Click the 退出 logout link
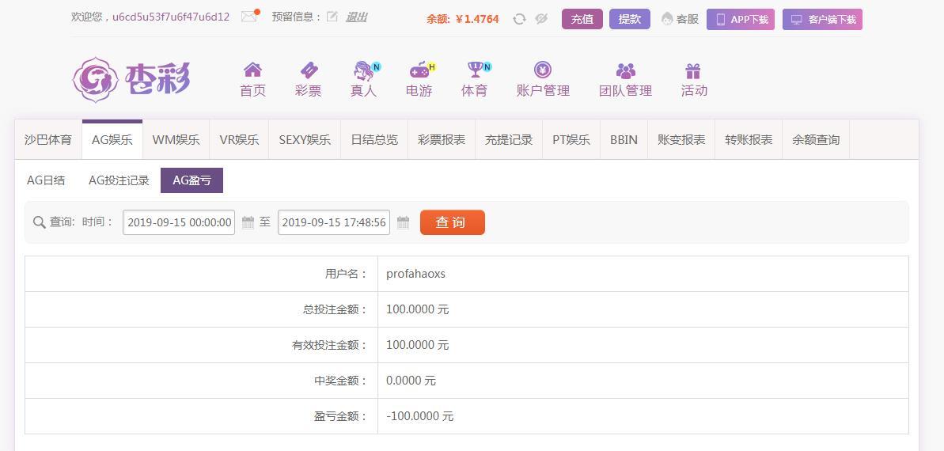 (356, 17)
